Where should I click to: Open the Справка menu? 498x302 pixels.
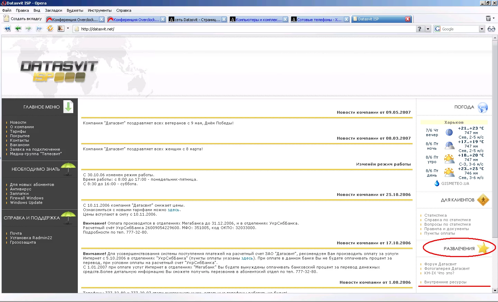pyautogui.click(x=124, y=10)
